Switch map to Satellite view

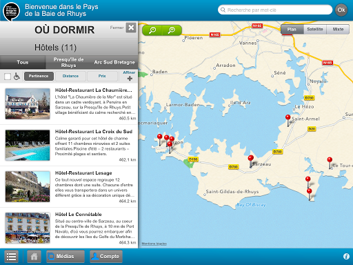[315, 29]
